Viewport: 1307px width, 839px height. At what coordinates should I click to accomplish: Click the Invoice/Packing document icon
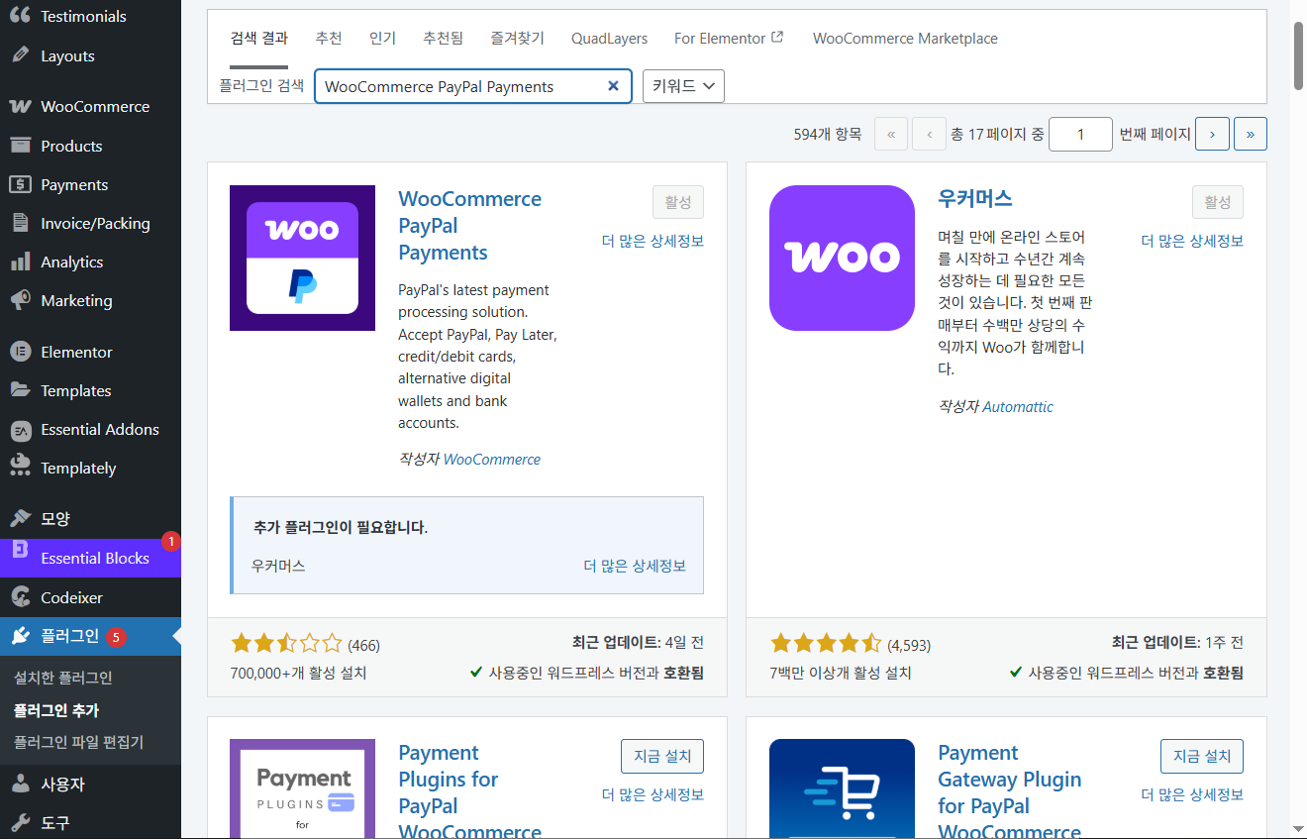pos(20,223)
